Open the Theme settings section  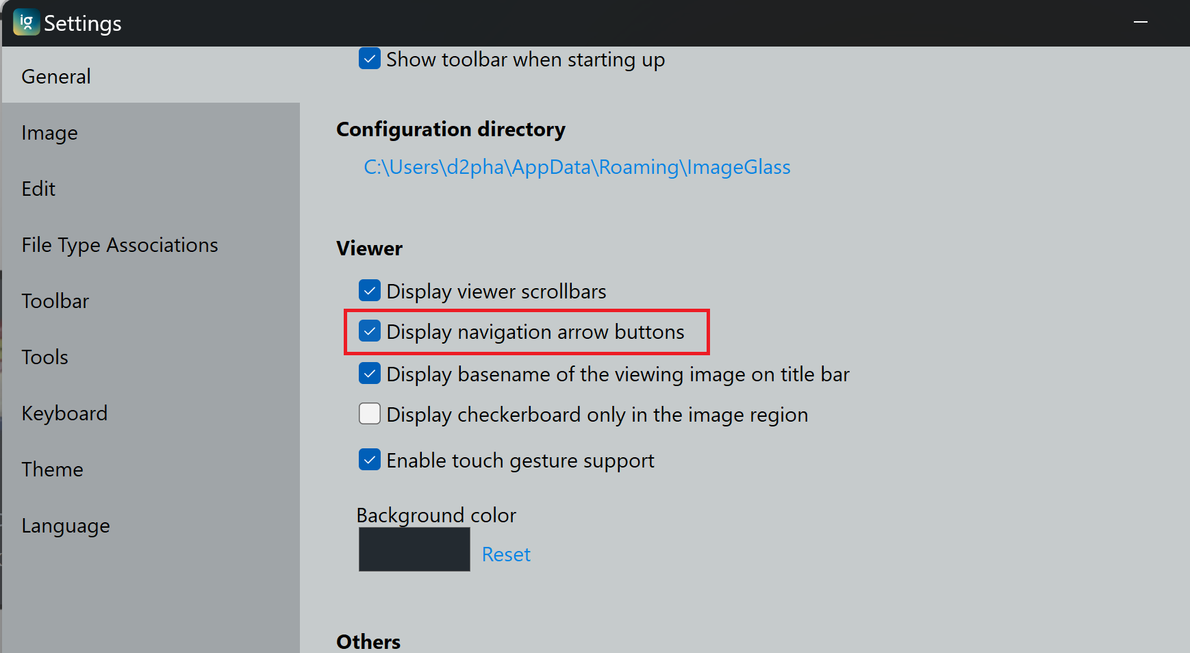pos(52,470)
